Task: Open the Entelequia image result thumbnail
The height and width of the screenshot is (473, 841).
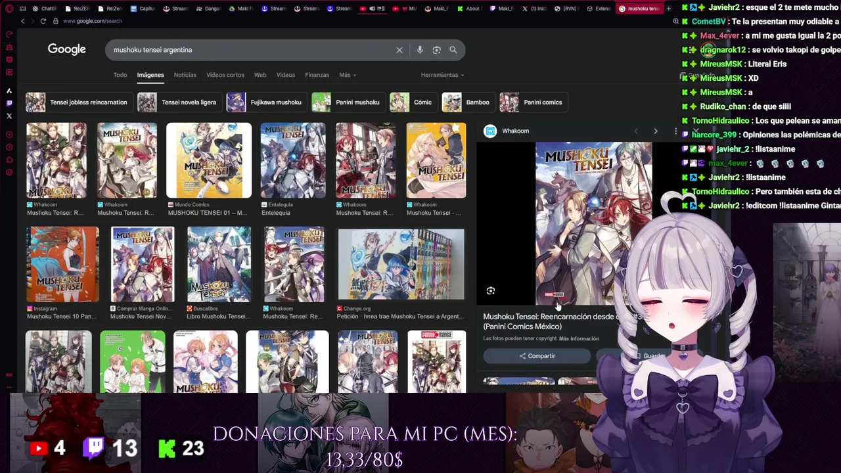Action: tap(293, 160)
